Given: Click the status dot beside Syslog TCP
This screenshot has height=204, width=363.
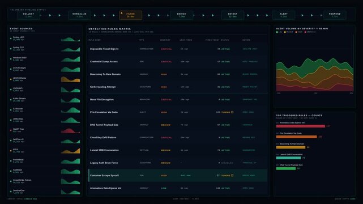Looking at the screenshot, I should pyautogui.click(x=11, y=49).
